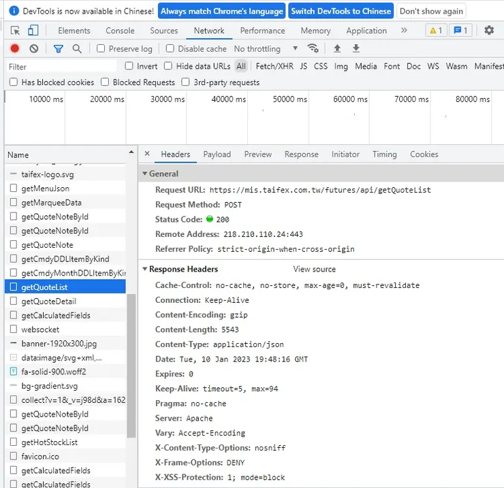Stop recording network log
504x488 pixels.
15,49
